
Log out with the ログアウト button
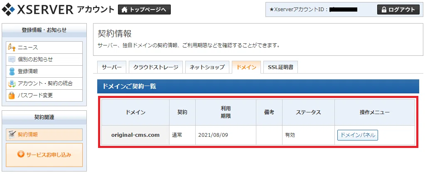pyautogui.click(x=398, y=10)
